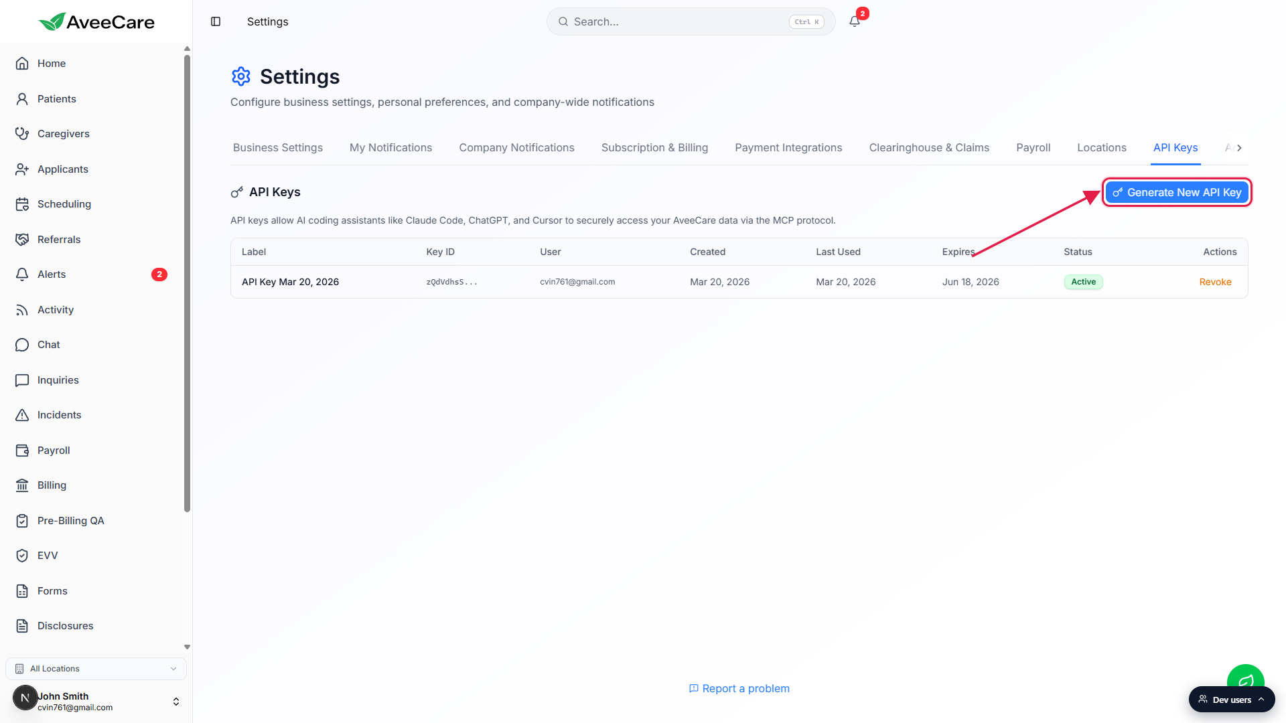This screenshot has width=1286, height=723.
Task: Open the All Locations dropdown
Action: (x=96, y=669)
